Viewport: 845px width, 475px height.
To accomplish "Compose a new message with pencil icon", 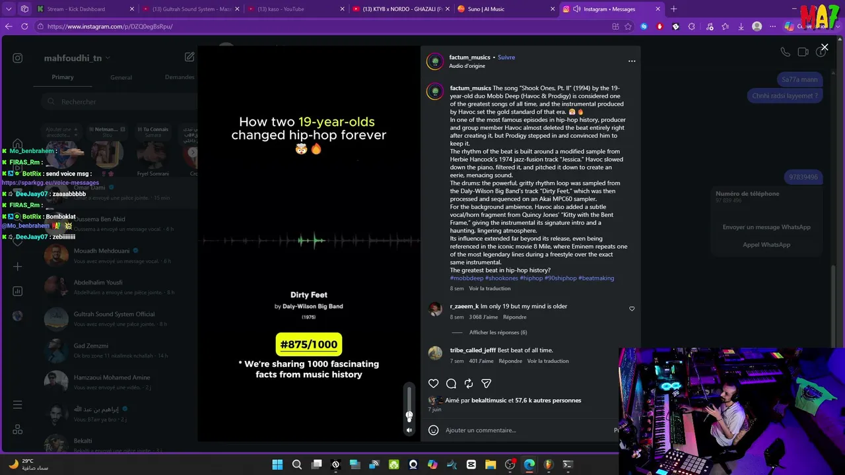I will 189,57.
